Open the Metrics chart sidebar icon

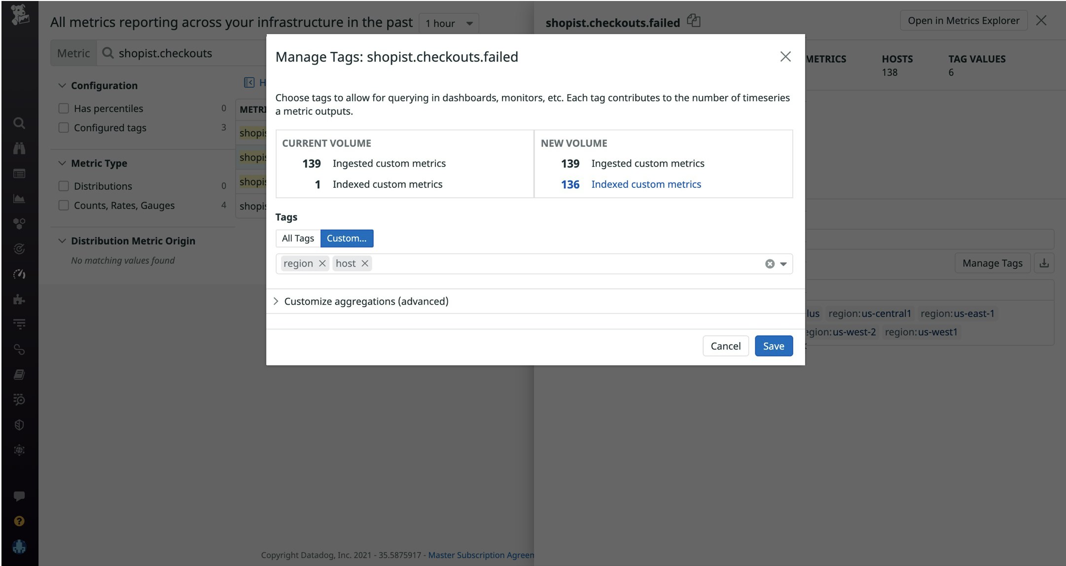pyautogui.click(x=19, y=199)
